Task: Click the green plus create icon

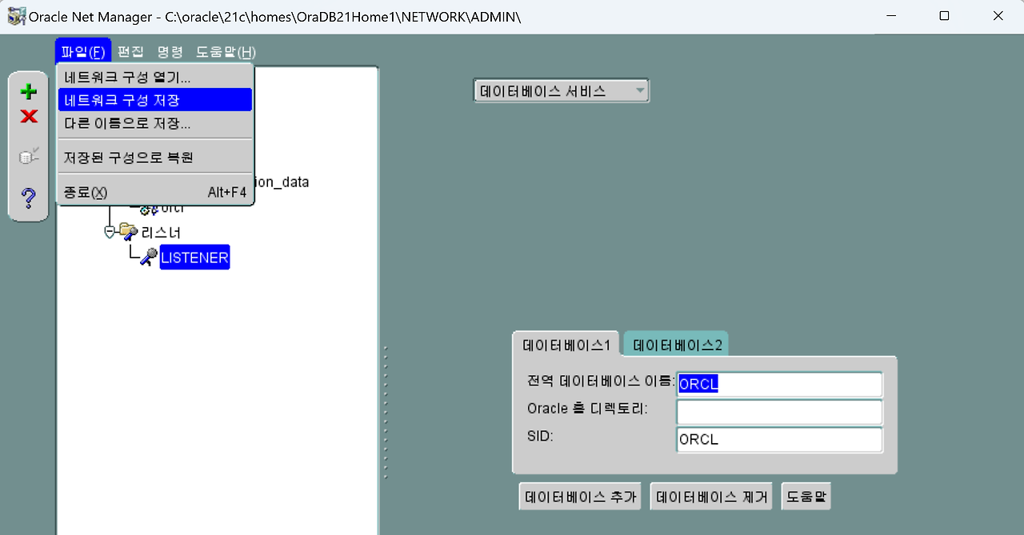Action: click(29, 91)
